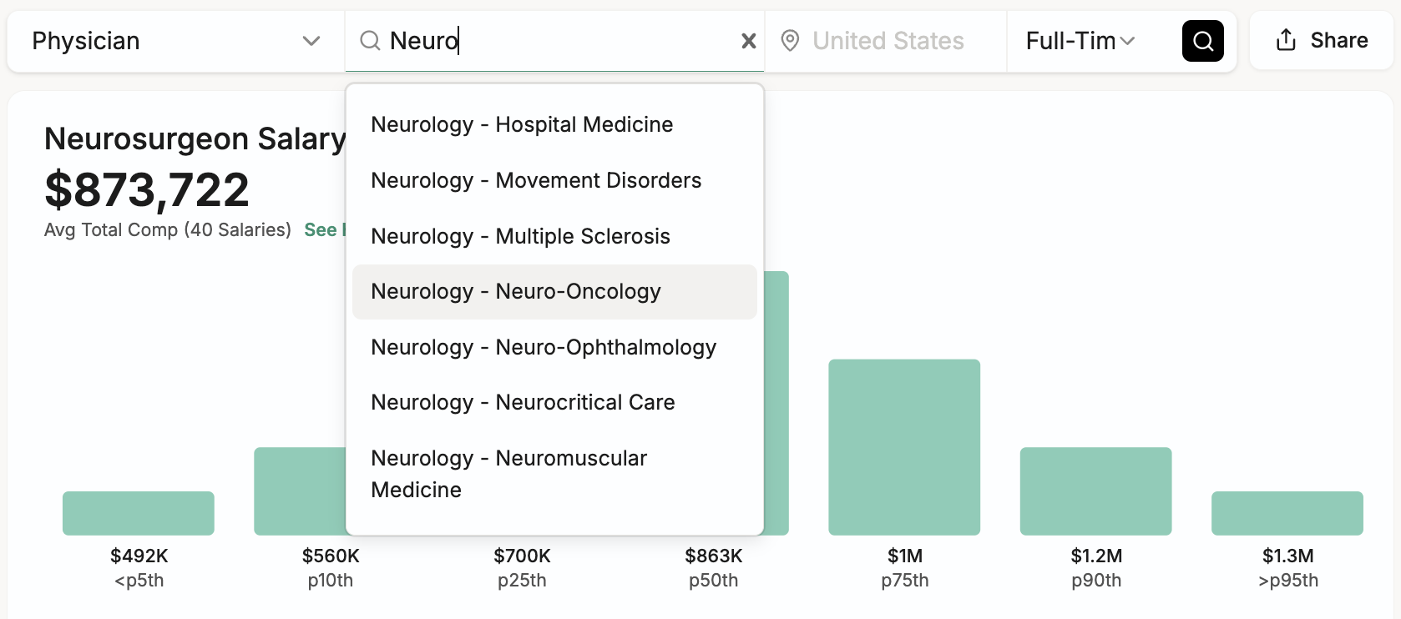Click the Share button
Screen dimensions: 1401x619
1322,40
